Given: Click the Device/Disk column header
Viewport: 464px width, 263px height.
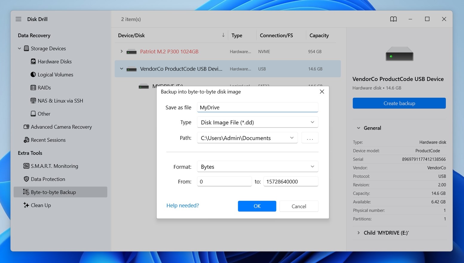Looking at the screenshot, I should pyautogui.click(x=131, y=35).
